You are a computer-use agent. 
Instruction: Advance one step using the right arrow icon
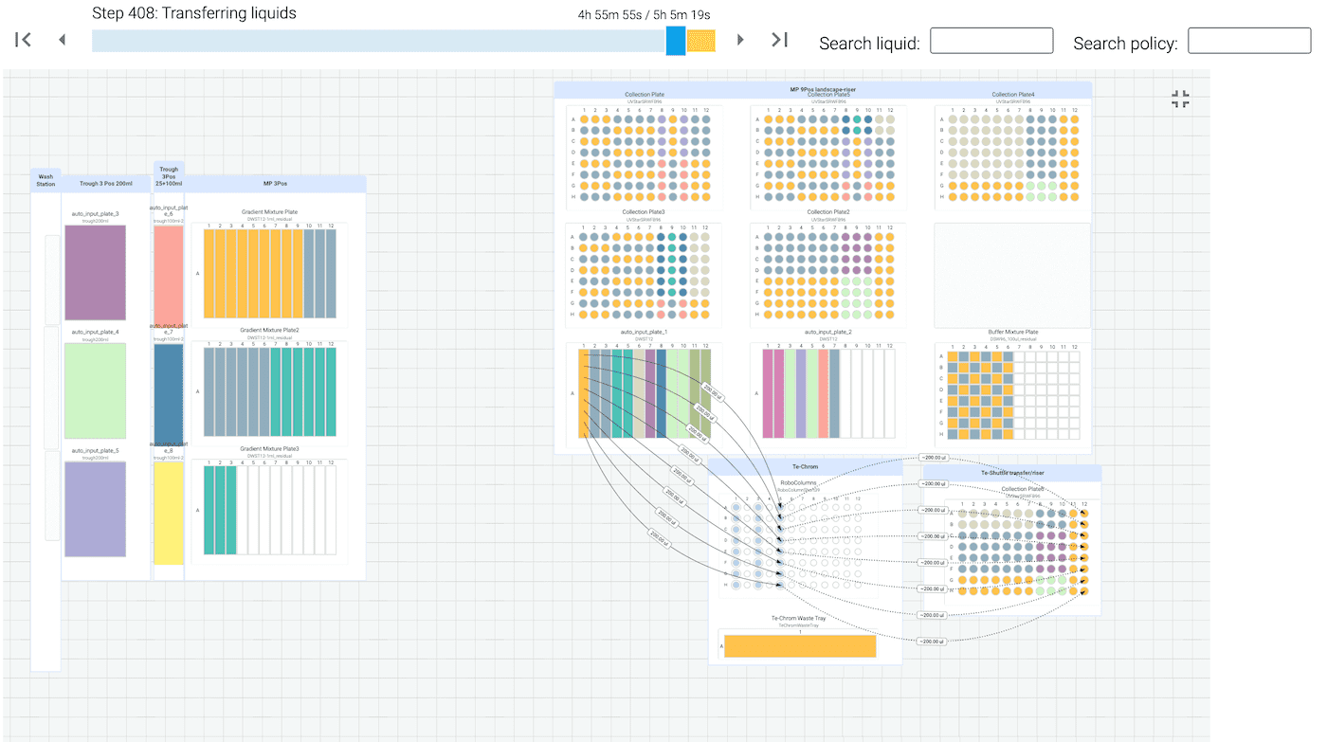[x=740, y=40]
